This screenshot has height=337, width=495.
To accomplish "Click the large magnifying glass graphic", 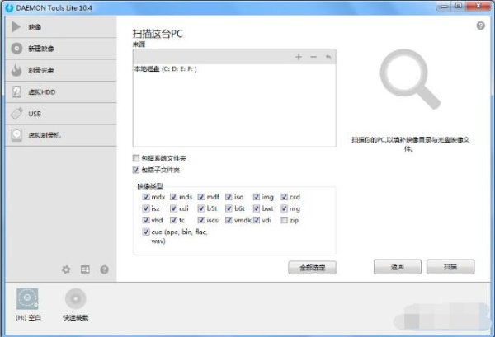I will pos(410,79).
